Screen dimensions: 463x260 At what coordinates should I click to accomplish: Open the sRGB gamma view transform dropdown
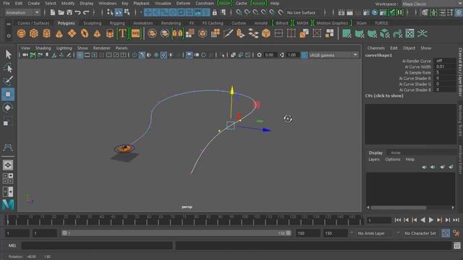334,55
